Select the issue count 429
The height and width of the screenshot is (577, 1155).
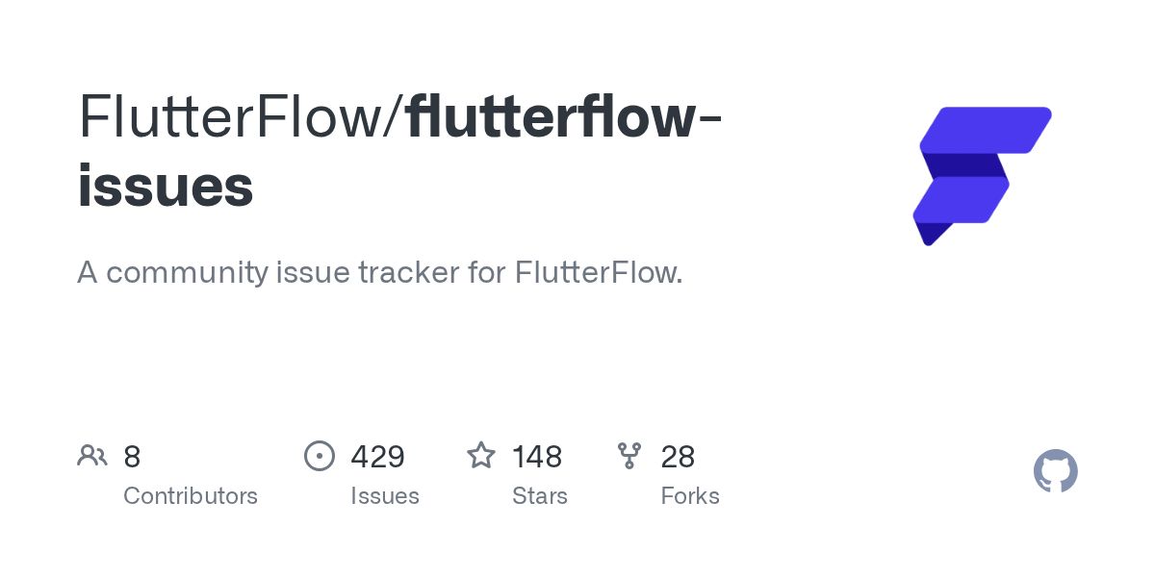(x=377, y=456)
